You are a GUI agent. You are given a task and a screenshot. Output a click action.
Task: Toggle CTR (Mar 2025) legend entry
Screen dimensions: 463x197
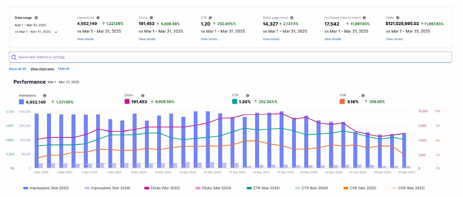coord(263,188)
